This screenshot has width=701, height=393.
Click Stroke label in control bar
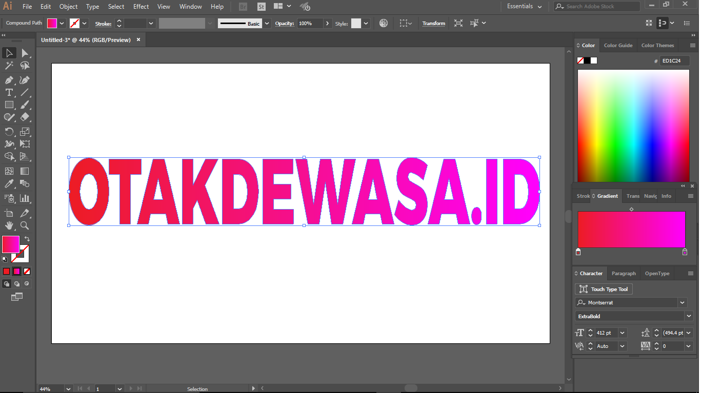coord(103,24)
